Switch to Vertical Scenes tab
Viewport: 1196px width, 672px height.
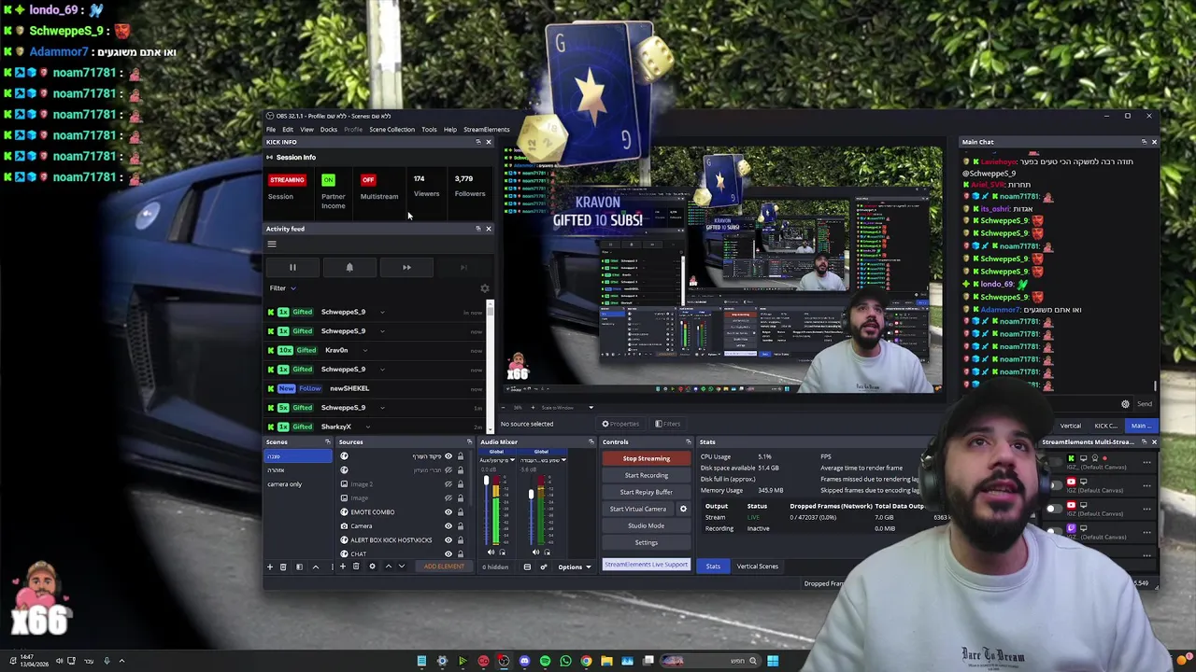[x=757, y=567]
